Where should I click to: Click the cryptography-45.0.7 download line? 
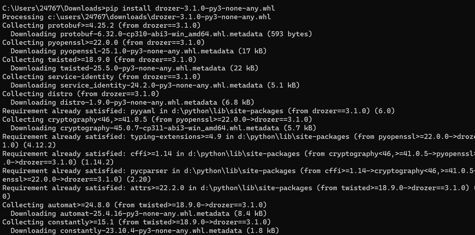tap(163, 128)
